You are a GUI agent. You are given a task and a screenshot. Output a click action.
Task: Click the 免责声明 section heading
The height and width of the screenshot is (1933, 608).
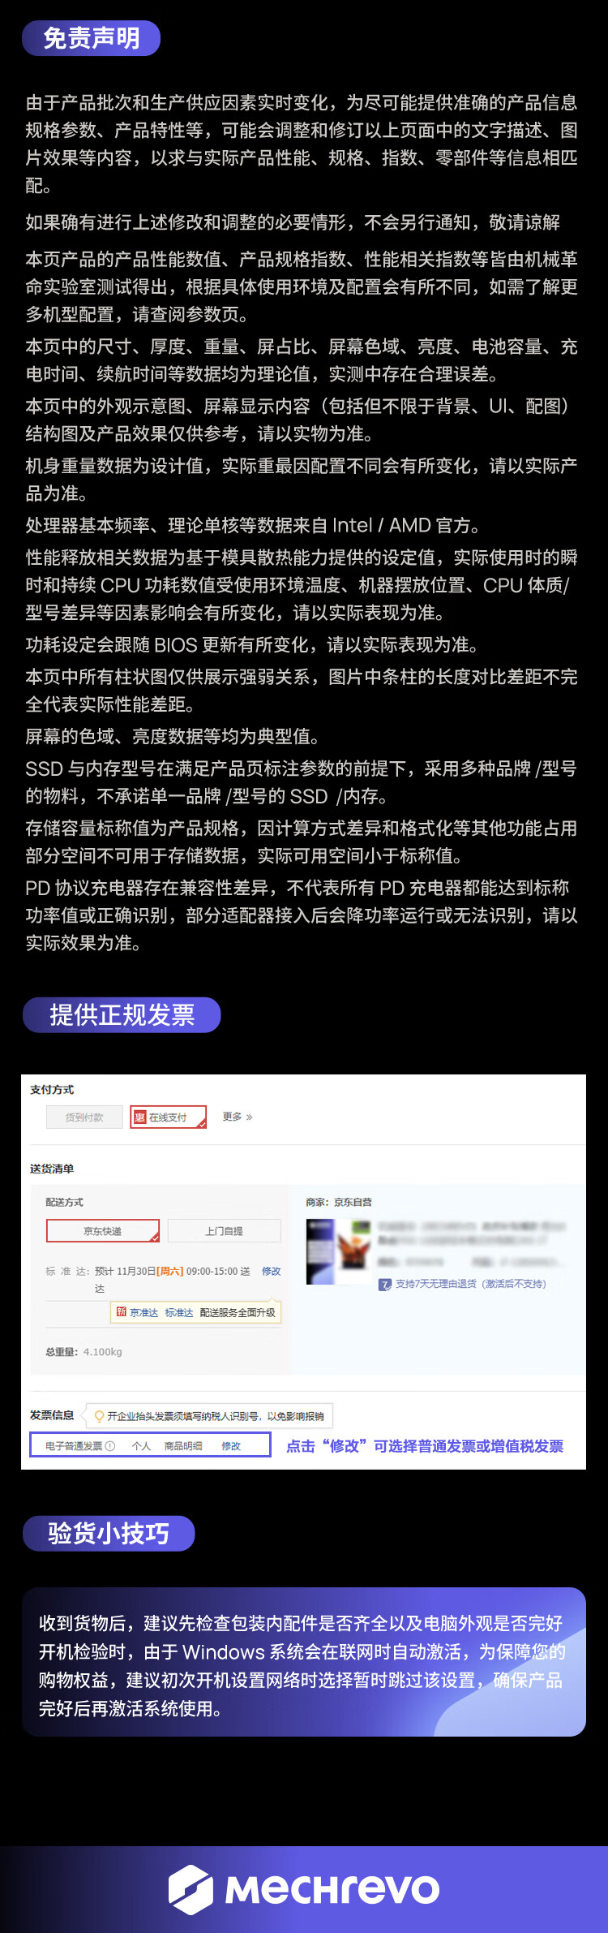point(91,38)
